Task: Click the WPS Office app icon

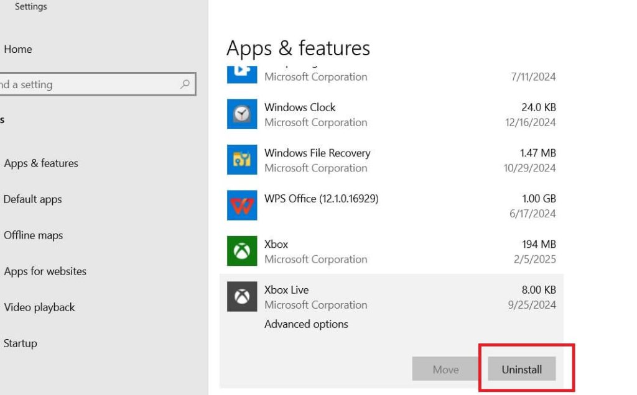Action: pyautogui.click(x=242, y=205)
